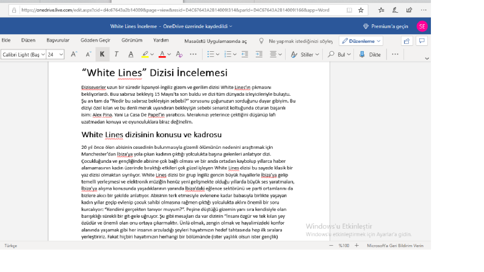
Task: Click the decrease indent icon
Action: pos(245,55)
